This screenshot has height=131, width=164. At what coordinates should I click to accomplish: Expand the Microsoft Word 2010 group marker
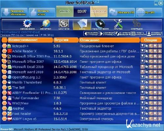pyautogui.click(x=4, y=72)
